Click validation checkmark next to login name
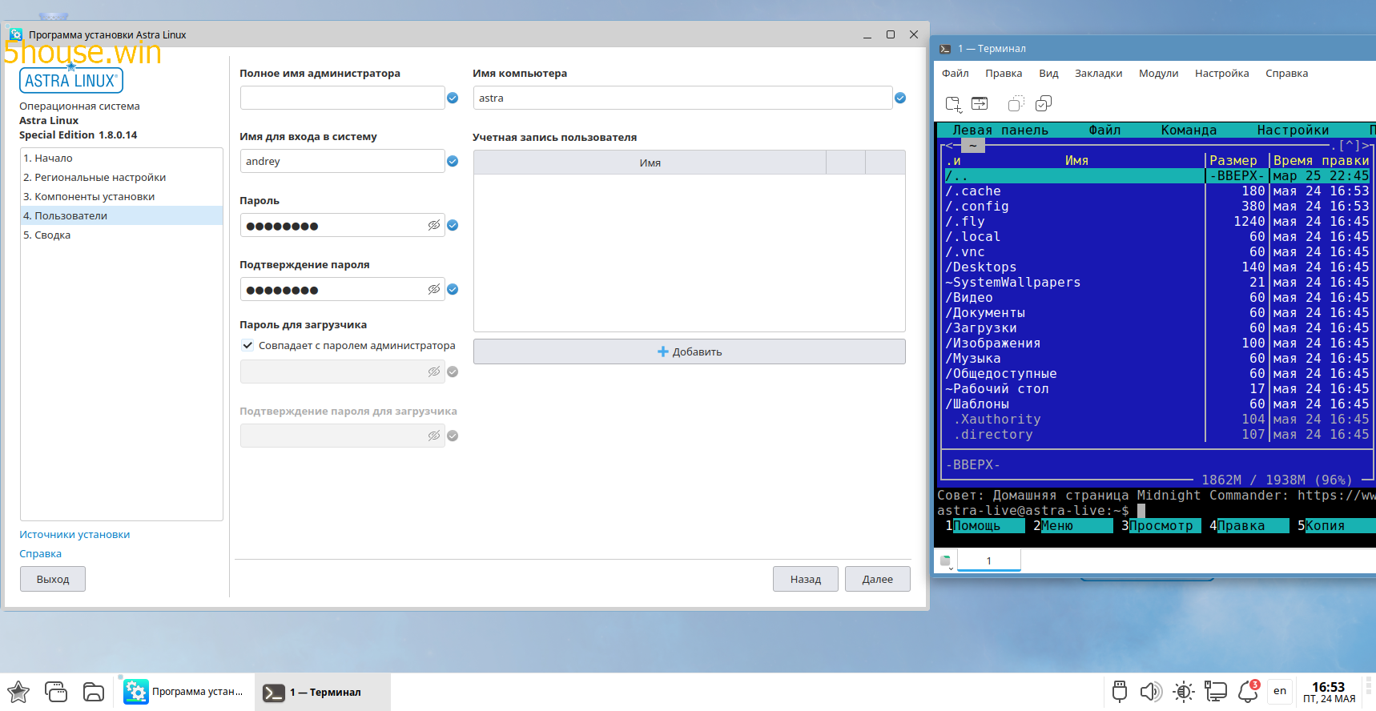1376x711 pixels. click(453, 161)
